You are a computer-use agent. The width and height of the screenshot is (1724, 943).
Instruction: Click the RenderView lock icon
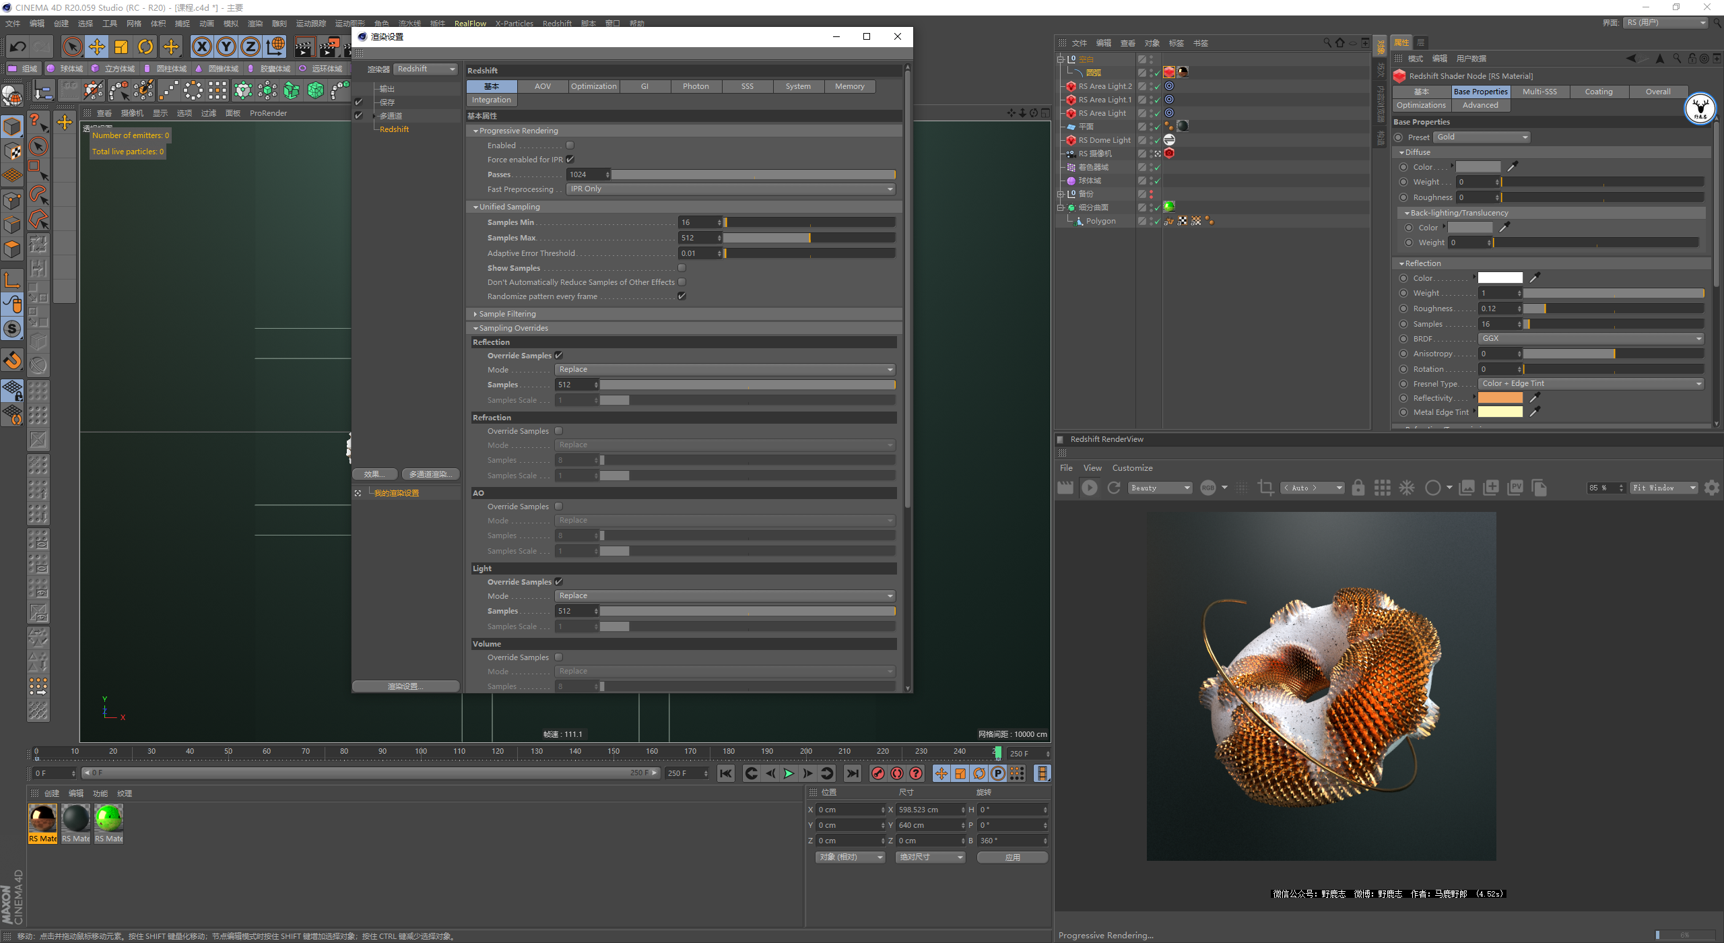coord(1358,488)
